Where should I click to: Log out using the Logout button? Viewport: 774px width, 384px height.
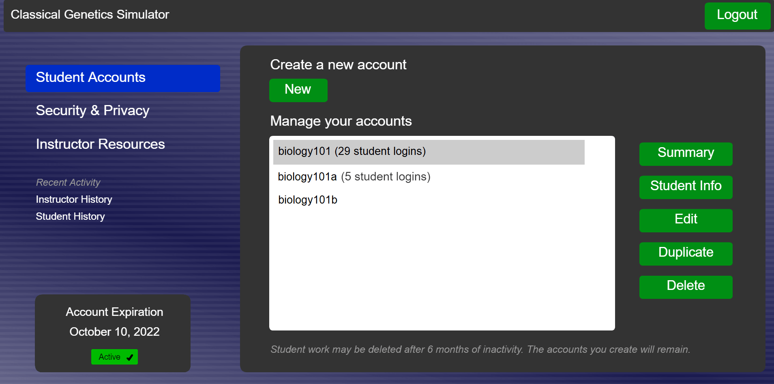[x=737, y=15]
